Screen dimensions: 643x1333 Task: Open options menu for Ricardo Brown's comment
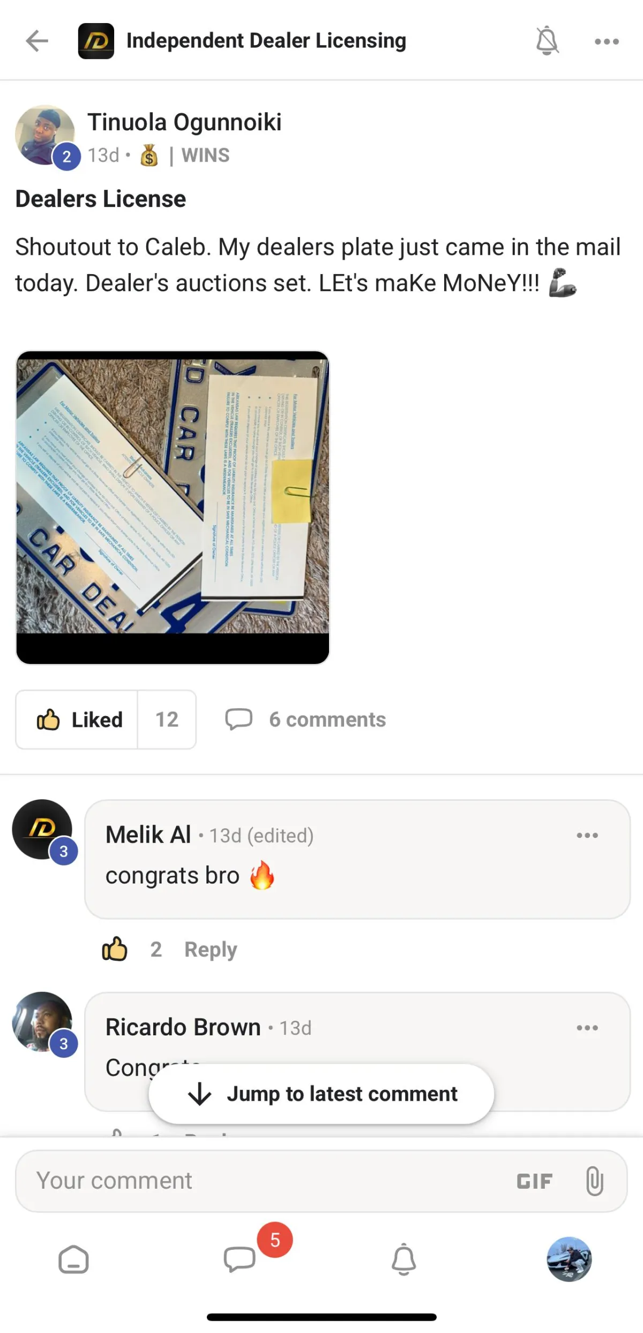coord(587,1028)
